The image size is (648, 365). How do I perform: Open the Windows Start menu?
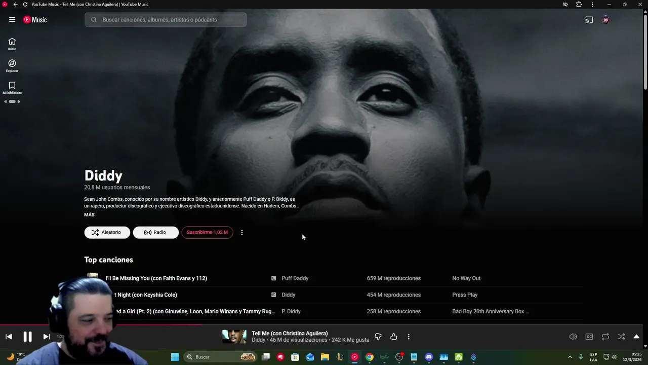175,357
